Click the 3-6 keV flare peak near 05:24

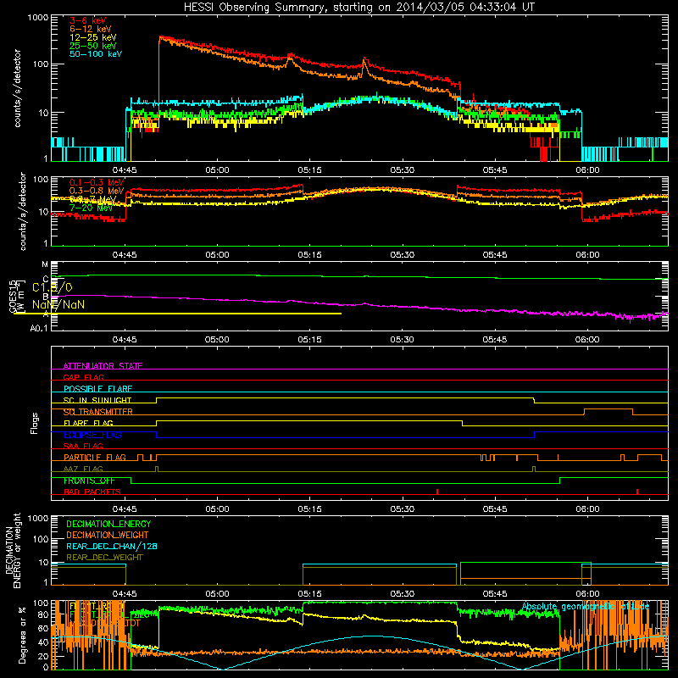click(x=364, y=58)
